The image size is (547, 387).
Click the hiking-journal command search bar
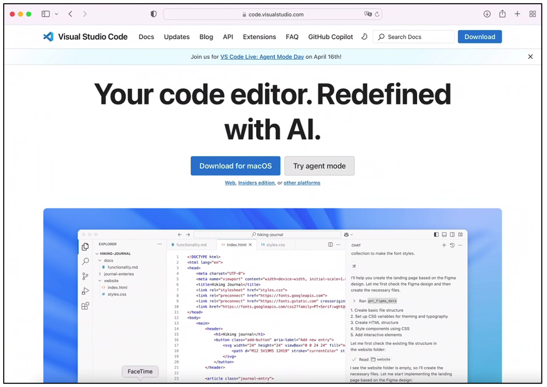pos(267,234)
